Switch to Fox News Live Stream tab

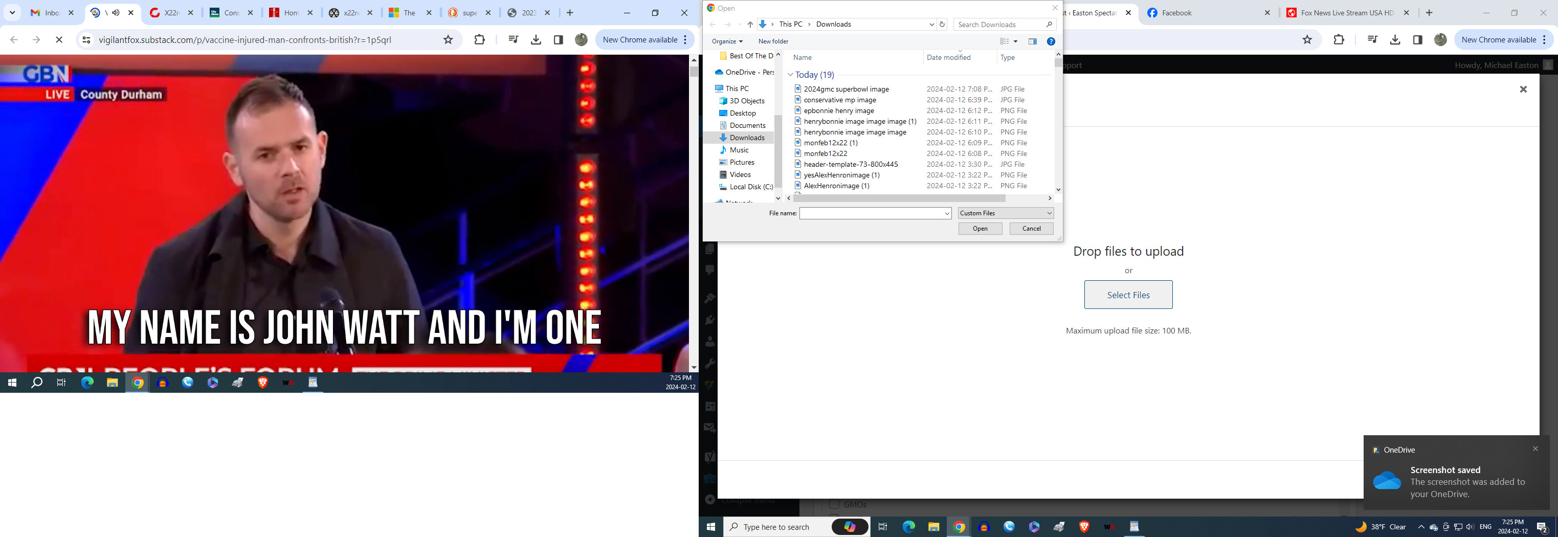[x=1346, y=13]
